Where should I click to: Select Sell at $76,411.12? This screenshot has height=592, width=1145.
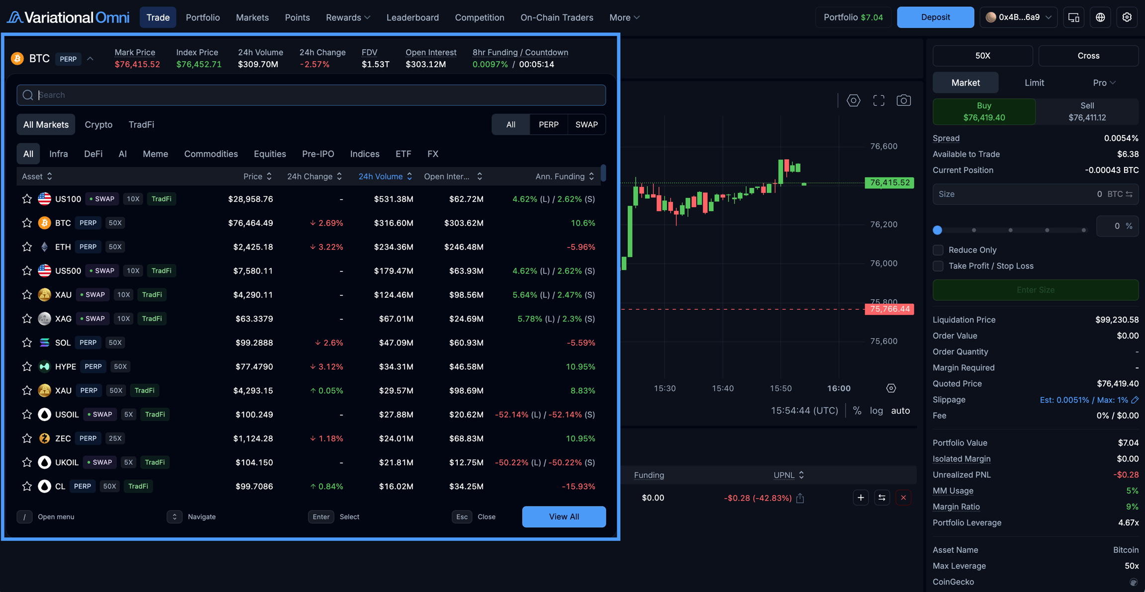click(x=1087, y=111)
